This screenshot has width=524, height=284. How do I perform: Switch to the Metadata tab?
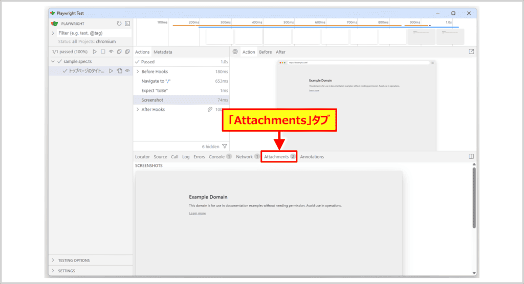pyautogui.click(x=163, y=52)
